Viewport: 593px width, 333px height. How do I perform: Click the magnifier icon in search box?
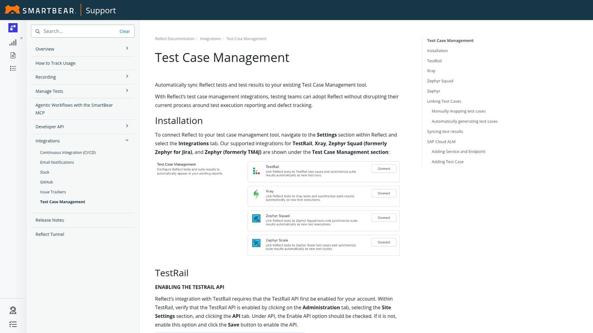[x=38, y=31]
